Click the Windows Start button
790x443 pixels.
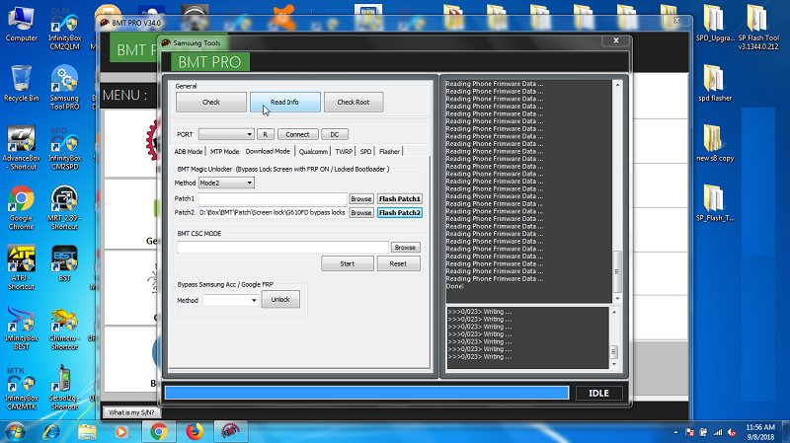click(15, 432)
